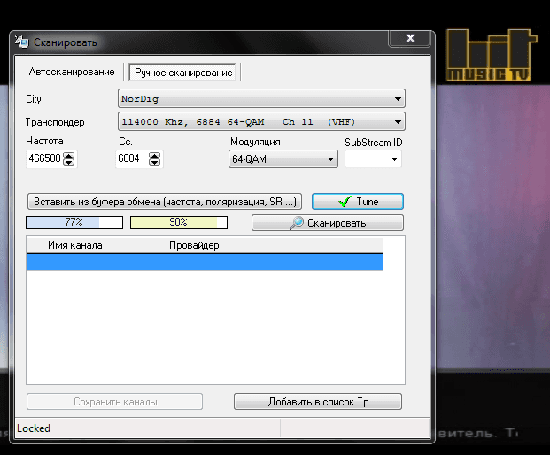Click the green checkmark icon on Tune

(345, 202)
